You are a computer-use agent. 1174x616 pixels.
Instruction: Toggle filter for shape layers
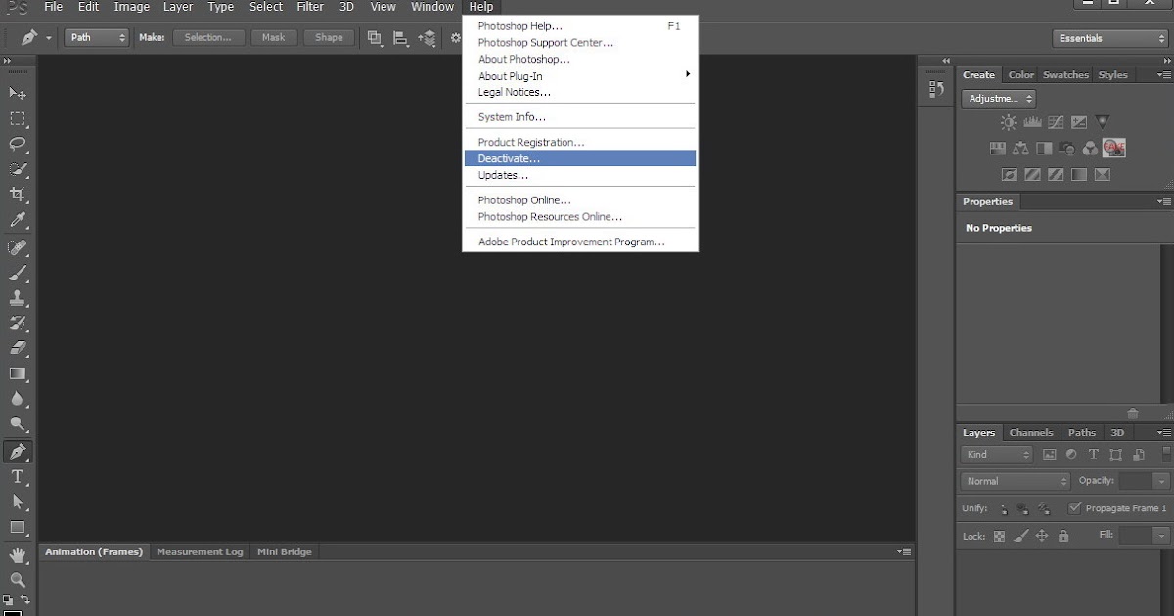pos(1116,455)
